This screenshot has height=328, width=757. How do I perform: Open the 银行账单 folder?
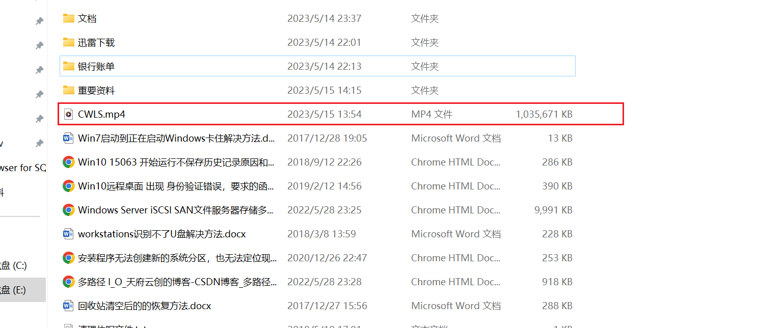tap(96, 66)
